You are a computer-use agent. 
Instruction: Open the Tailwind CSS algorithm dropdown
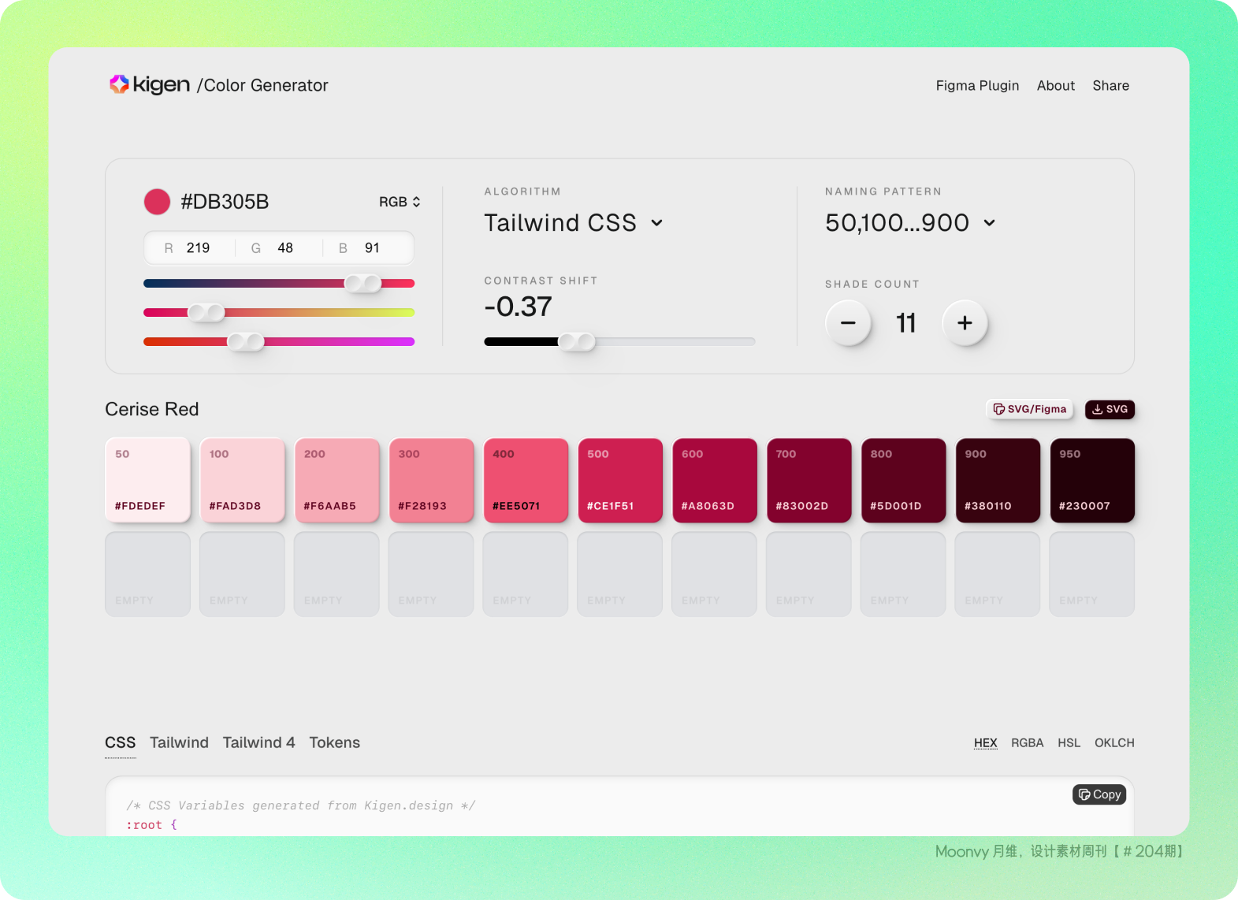pyautogui.click(x=573, y=223)
